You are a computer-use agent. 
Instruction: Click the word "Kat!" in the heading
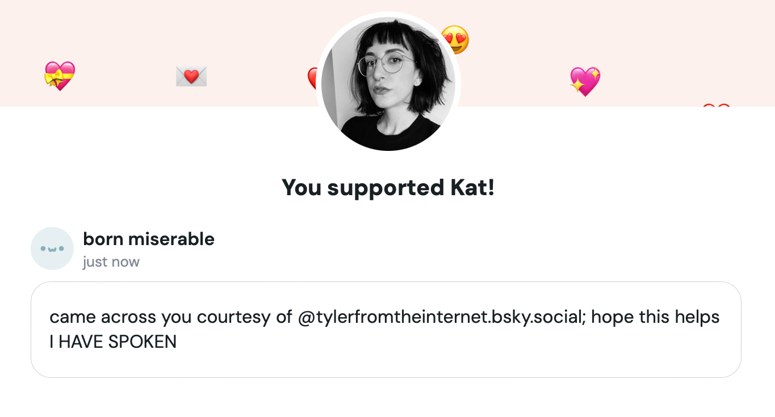(472, 188)
